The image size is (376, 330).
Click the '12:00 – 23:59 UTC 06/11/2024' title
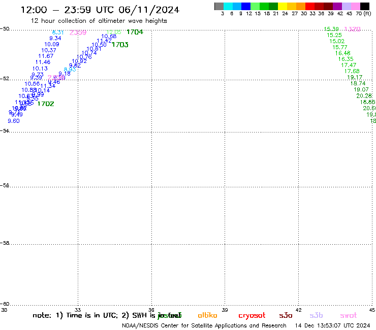coord(100,10)
